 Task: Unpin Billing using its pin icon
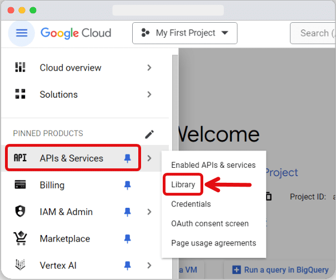[x=128, y=185]
